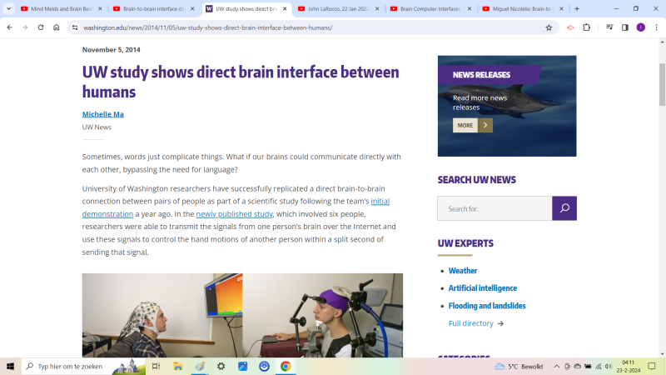Open Flooding and landslides experts link
This screenshot has width=666, height=375.
point(487,306)
